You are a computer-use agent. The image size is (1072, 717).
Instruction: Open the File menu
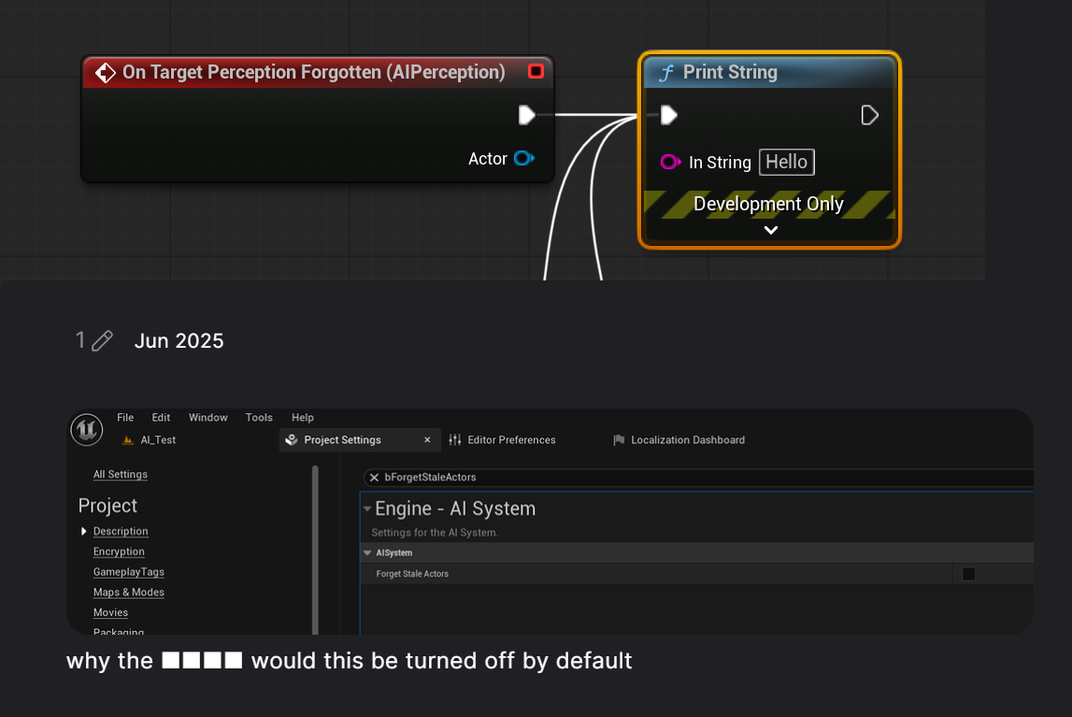point(125,418)
